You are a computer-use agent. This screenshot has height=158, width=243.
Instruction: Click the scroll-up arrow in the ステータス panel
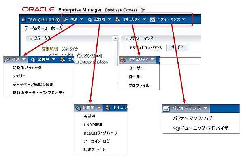click(x=115, y=38)
